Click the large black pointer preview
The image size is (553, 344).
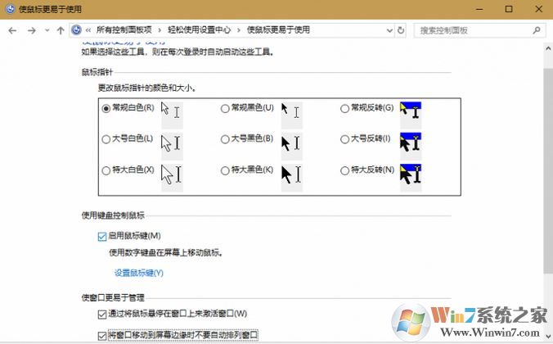tap(292, 147)
